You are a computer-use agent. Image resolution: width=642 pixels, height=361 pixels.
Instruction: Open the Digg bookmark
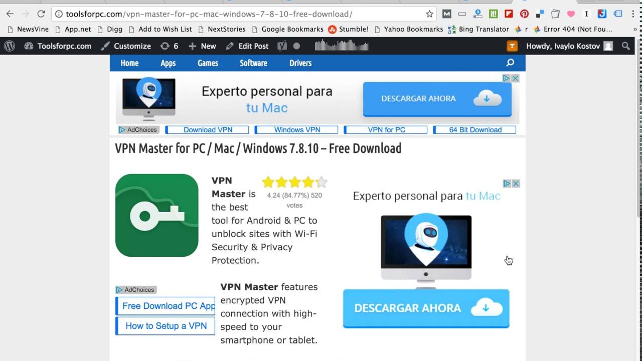pyautogui.click(x=109, y=29)
